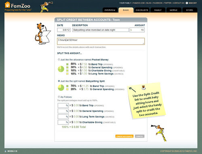Screen dimensions: 202x154
Task: Click the giraffe with telescope at bottom right
Action: pos(159,133)
